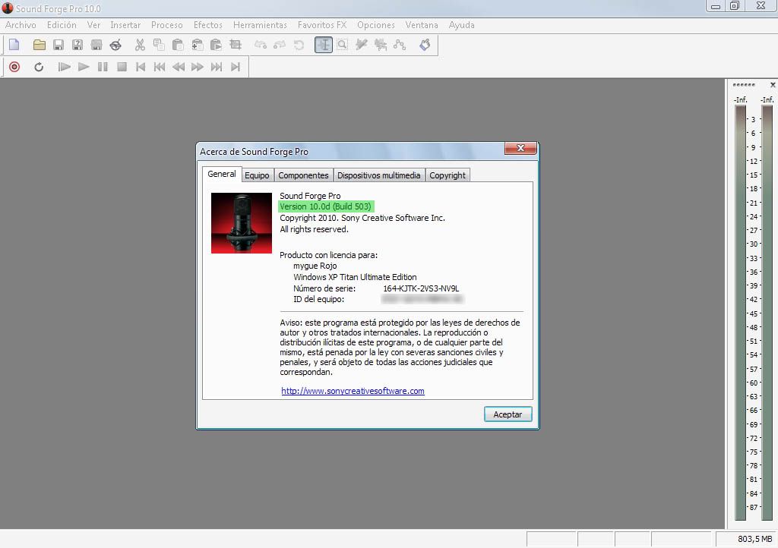Click the CD disc toolbar icon
Image resolution: width=778 pixels, height=548 pixels.
tap(115, 45)
